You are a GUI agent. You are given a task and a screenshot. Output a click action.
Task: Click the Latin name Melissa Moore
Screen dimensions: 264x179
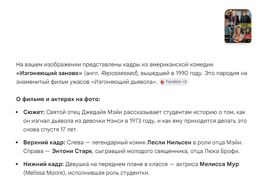click(44, 173)
